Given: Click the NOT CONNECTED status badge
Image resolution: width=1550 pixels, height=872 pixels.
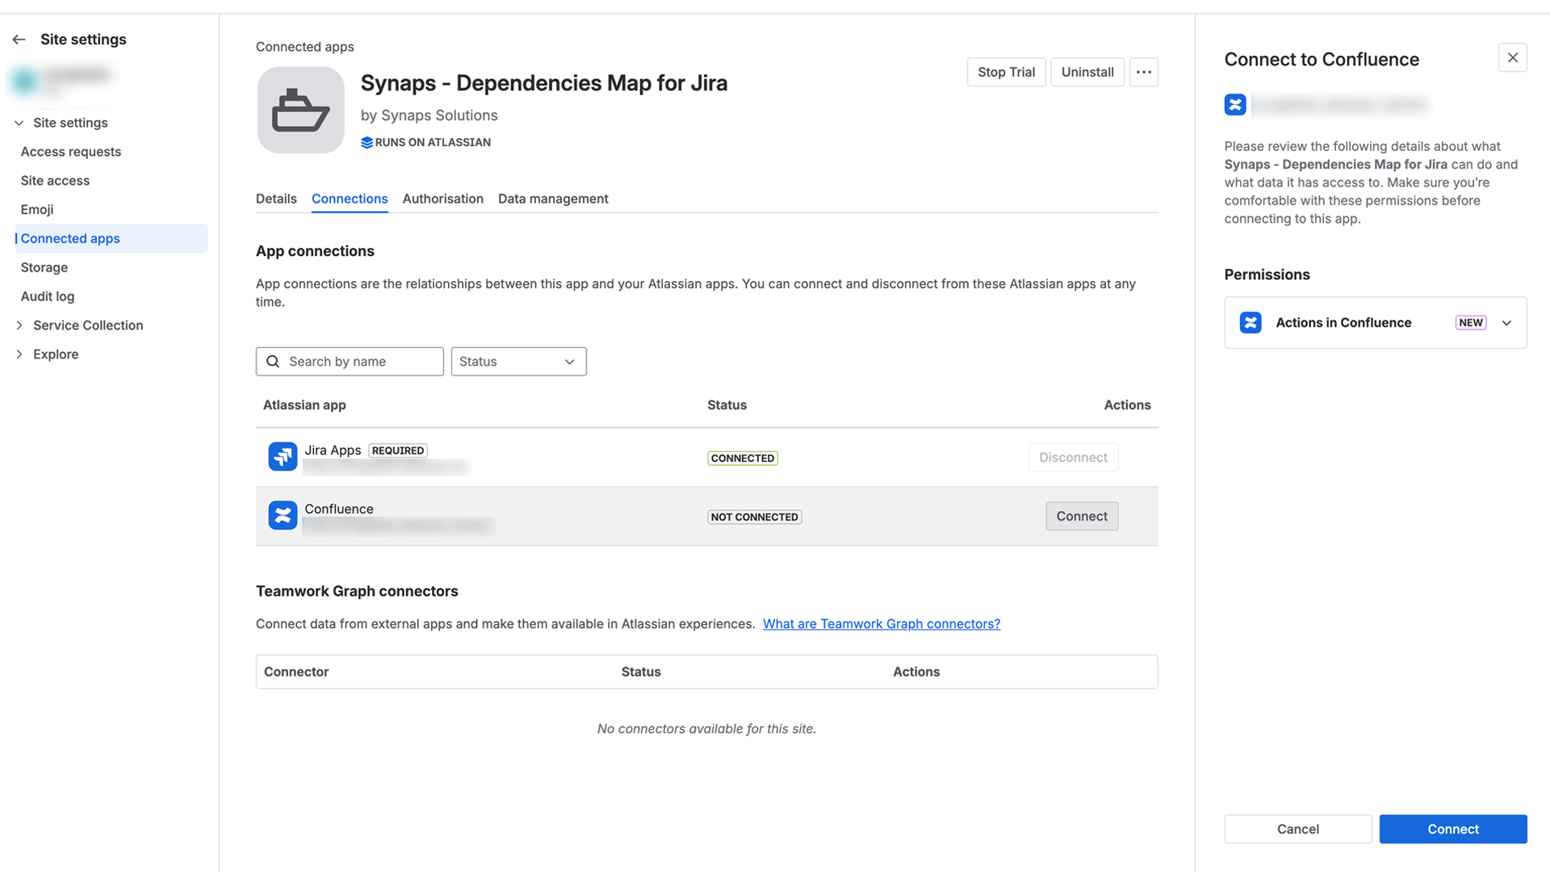Looking at the screenshot, I should (x=754, y=517).
